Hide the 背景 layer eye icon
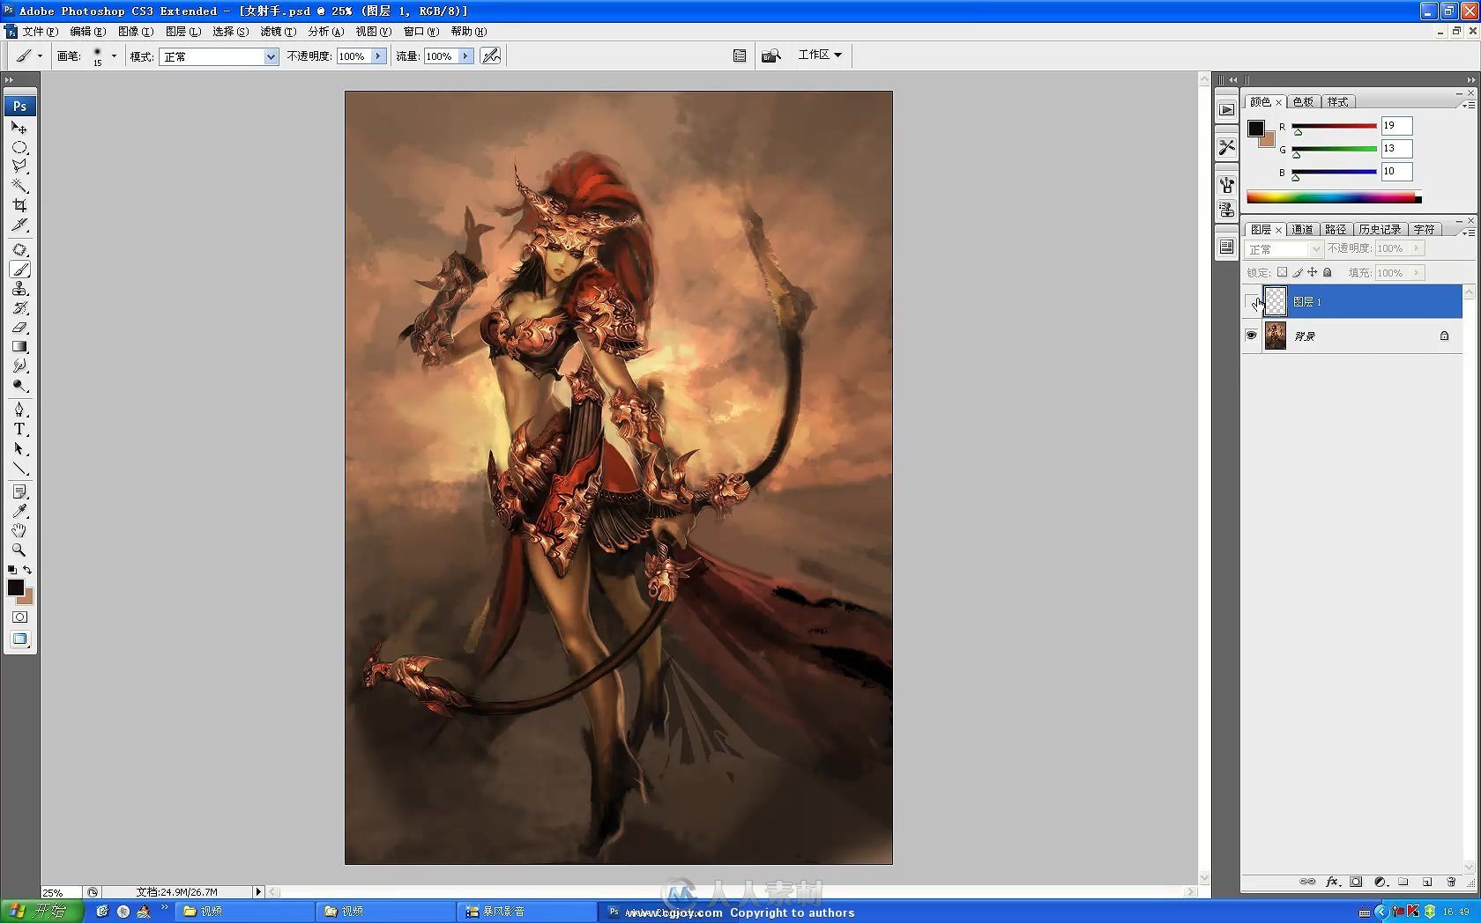Viewport: 1481px width, 923px height. 1251,336
